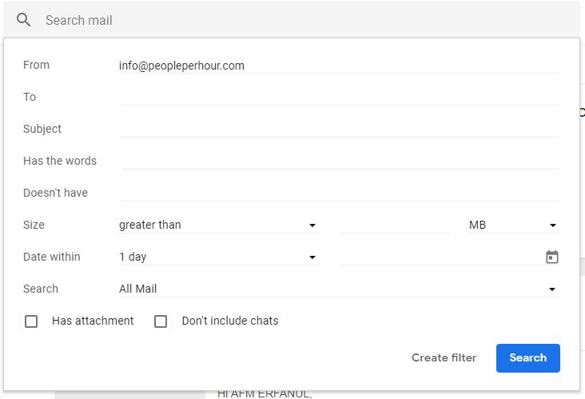The width and height of the screenshot is (585, 399).
Task: Click the Has attachment label text
Action: tap(93, 321)
